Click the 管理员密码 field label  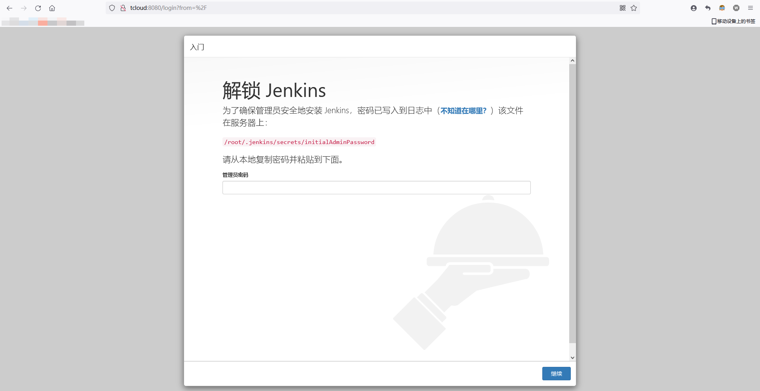(x=235, y=175)
